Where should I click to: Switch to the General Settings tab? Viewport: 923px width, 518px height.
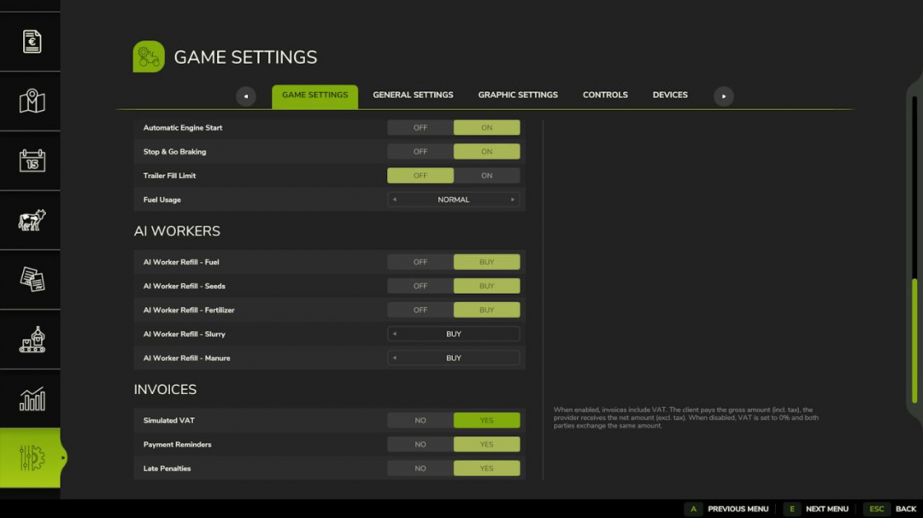point(413,95)
